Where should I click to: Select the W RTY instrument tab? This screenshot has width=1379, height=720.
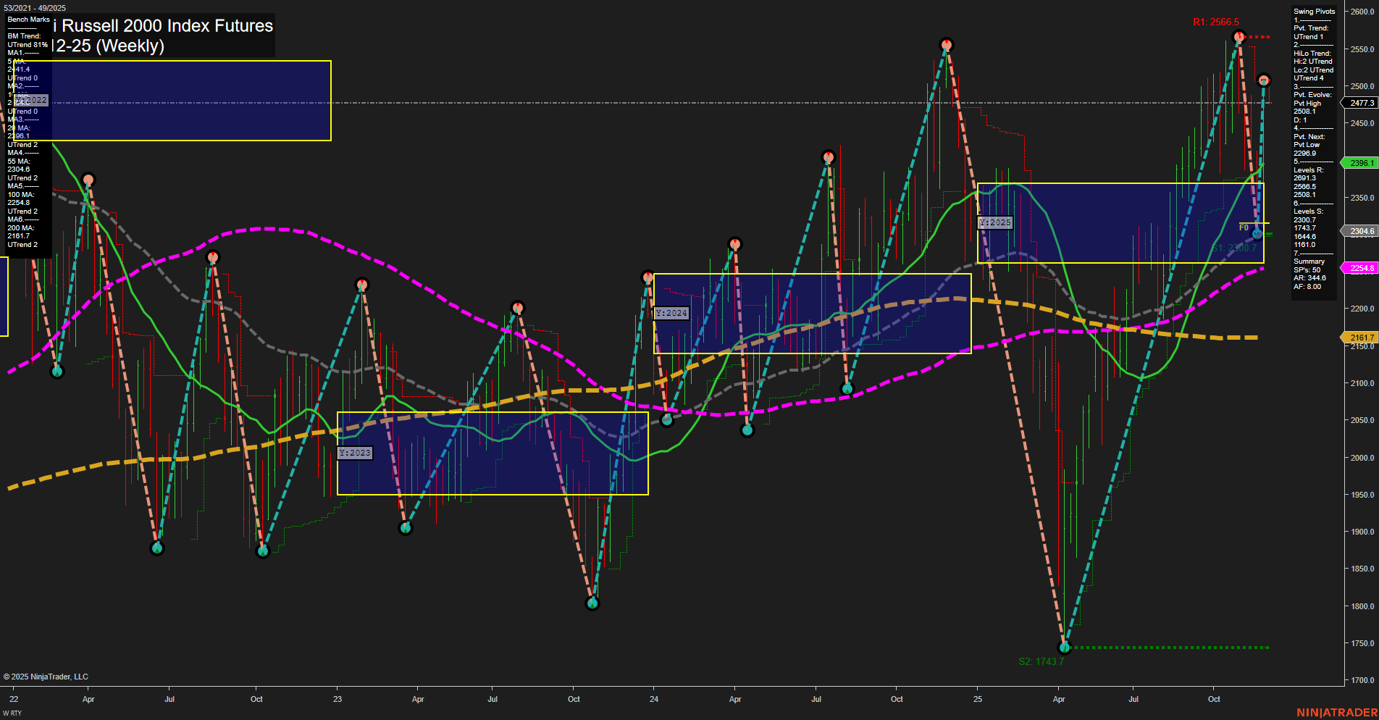click(12, 713)
